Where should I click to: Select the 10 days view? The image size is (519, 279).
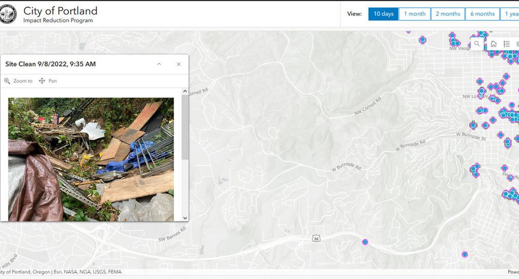383,14
